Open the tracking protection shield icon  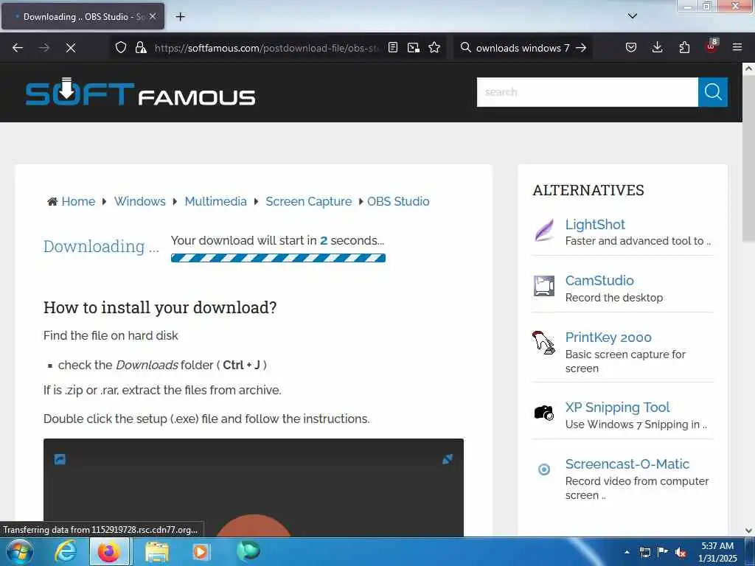pyautogui.click(x=121, y=48)
